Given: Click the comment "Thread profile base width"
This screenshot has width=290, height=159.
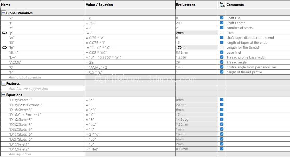Looking at the screenshot, I should (246, 57).
